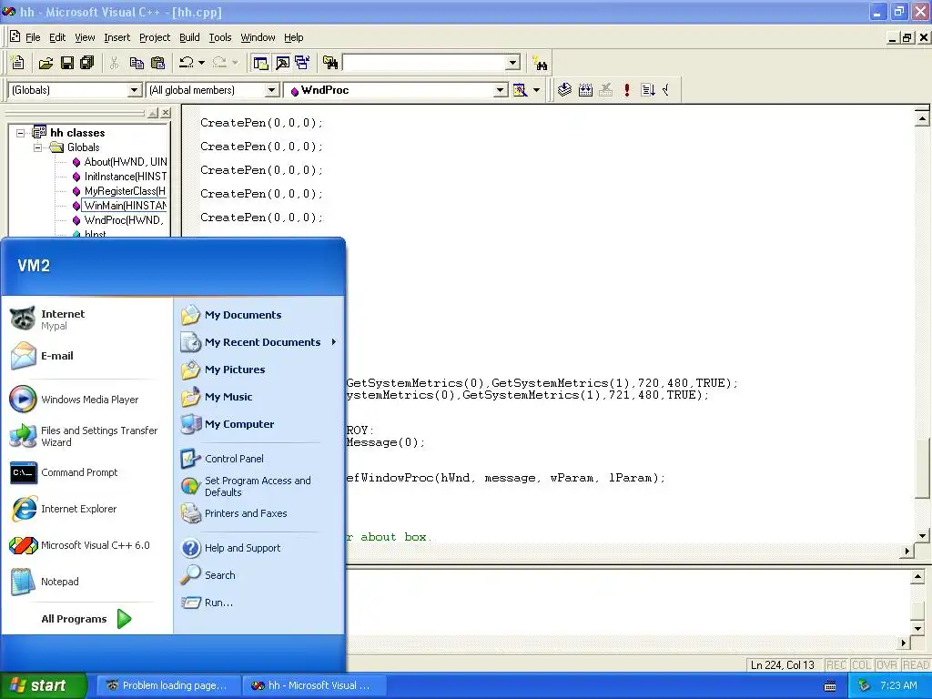Viewport: 932px width, 699px height.
Task: Click the Undo arrow icon
Action: (187, 63)
